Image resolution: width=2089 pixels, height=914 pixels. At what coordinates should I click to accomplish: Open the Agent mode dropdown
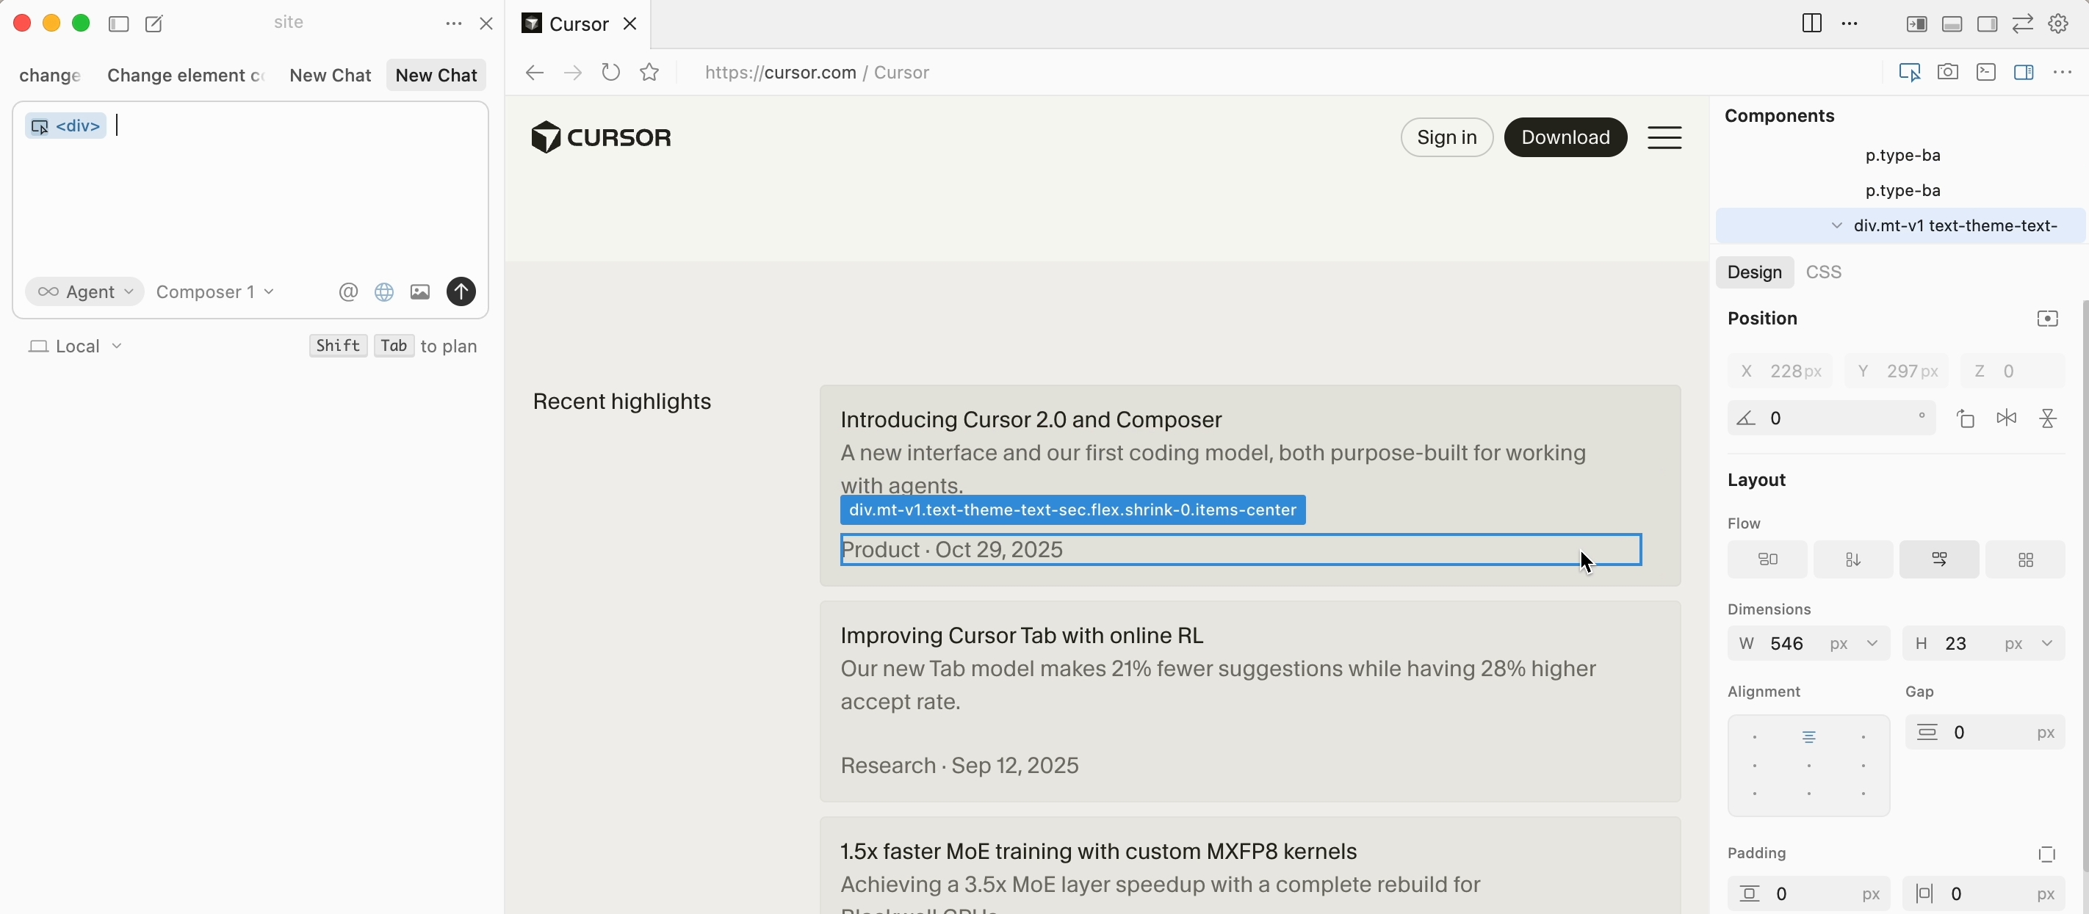click(84, 291)
